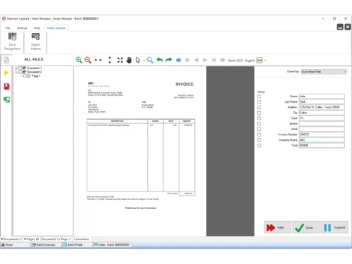Open the Zone Recognition tool

(12, 42)
